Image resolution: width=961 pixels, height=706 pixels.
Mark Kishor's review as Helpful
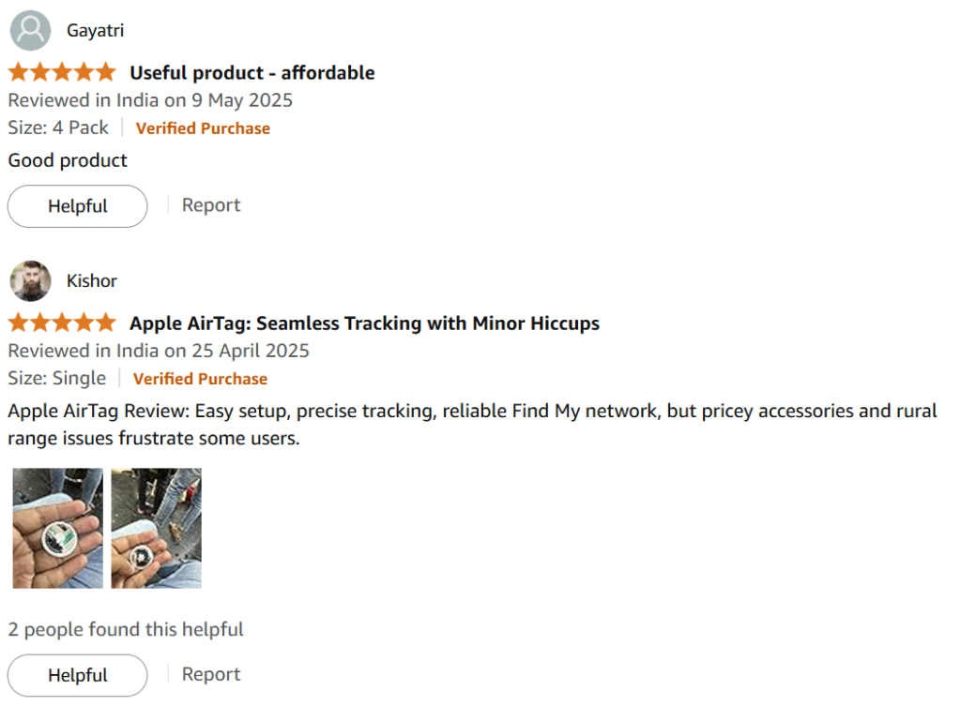pyautogui.click(x=77, y=675)
